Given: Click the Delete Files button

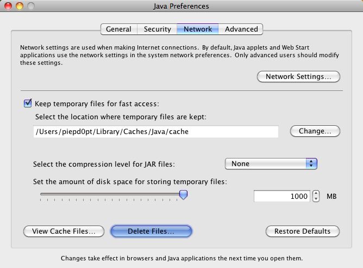Looking at the screenshot, I should (x=151, y=232).
